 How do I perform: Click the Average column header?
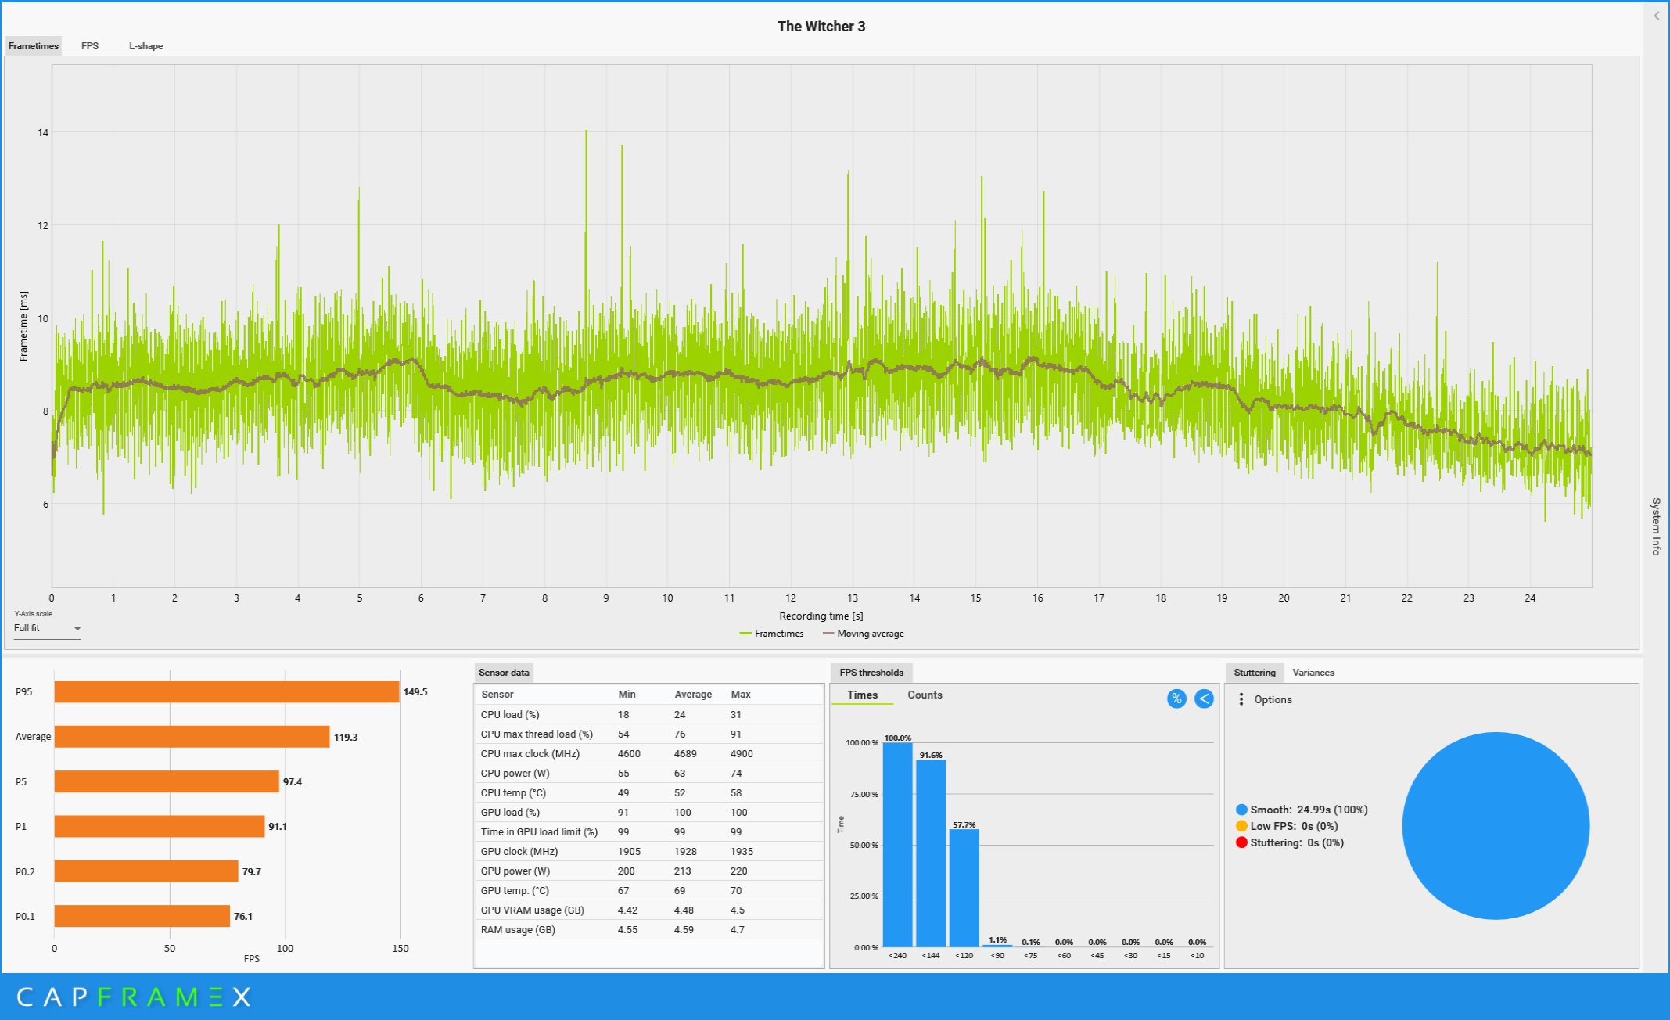point(693,695)
